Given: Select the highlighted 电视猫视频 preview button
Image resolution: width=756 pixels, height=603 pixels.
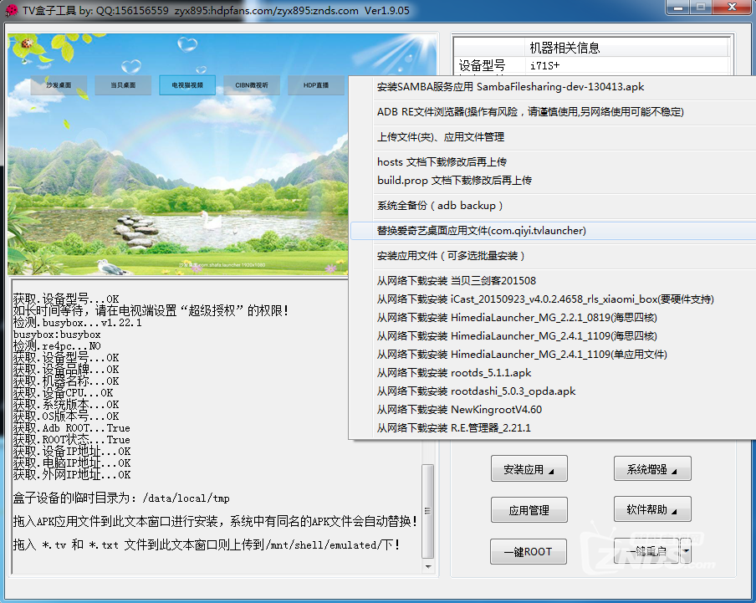Looking at the screenshot, I should pos(187,85).
